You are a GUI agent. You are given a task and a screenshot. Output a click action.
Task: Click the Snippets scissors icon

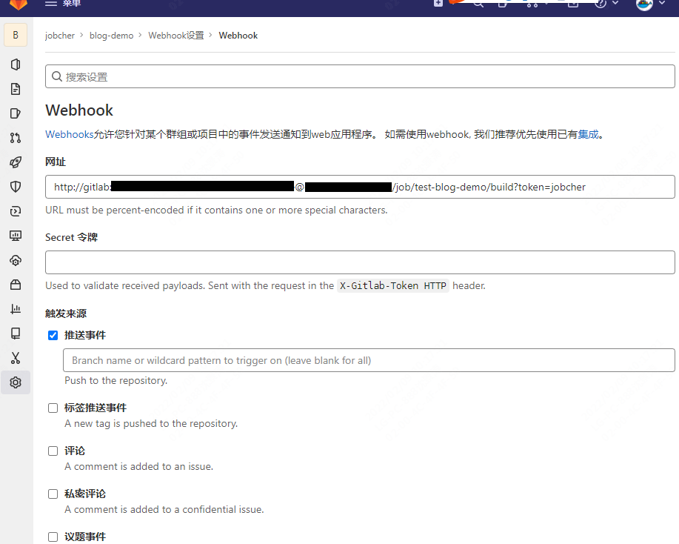(x=16, y=358)
